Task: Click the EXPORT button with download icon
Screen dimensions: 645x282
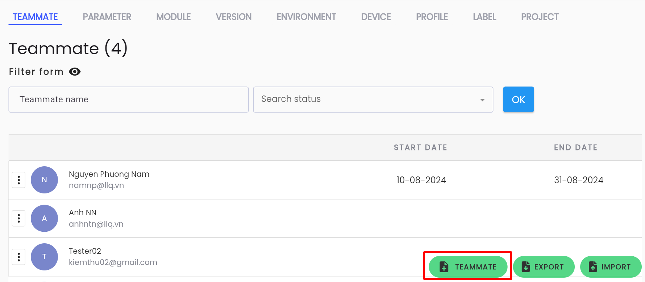Action: tap(544, 267)
